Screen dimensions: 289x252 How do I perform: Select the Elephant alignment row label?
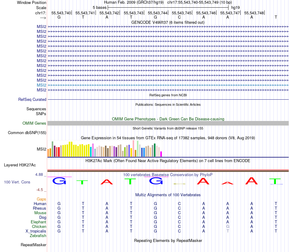coord(38,222)
